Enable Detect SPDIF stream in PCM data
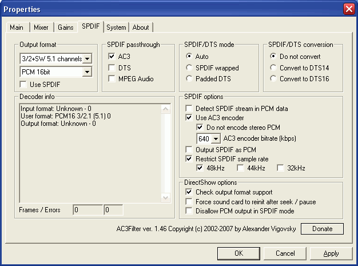358x266 pixels. 190,108
